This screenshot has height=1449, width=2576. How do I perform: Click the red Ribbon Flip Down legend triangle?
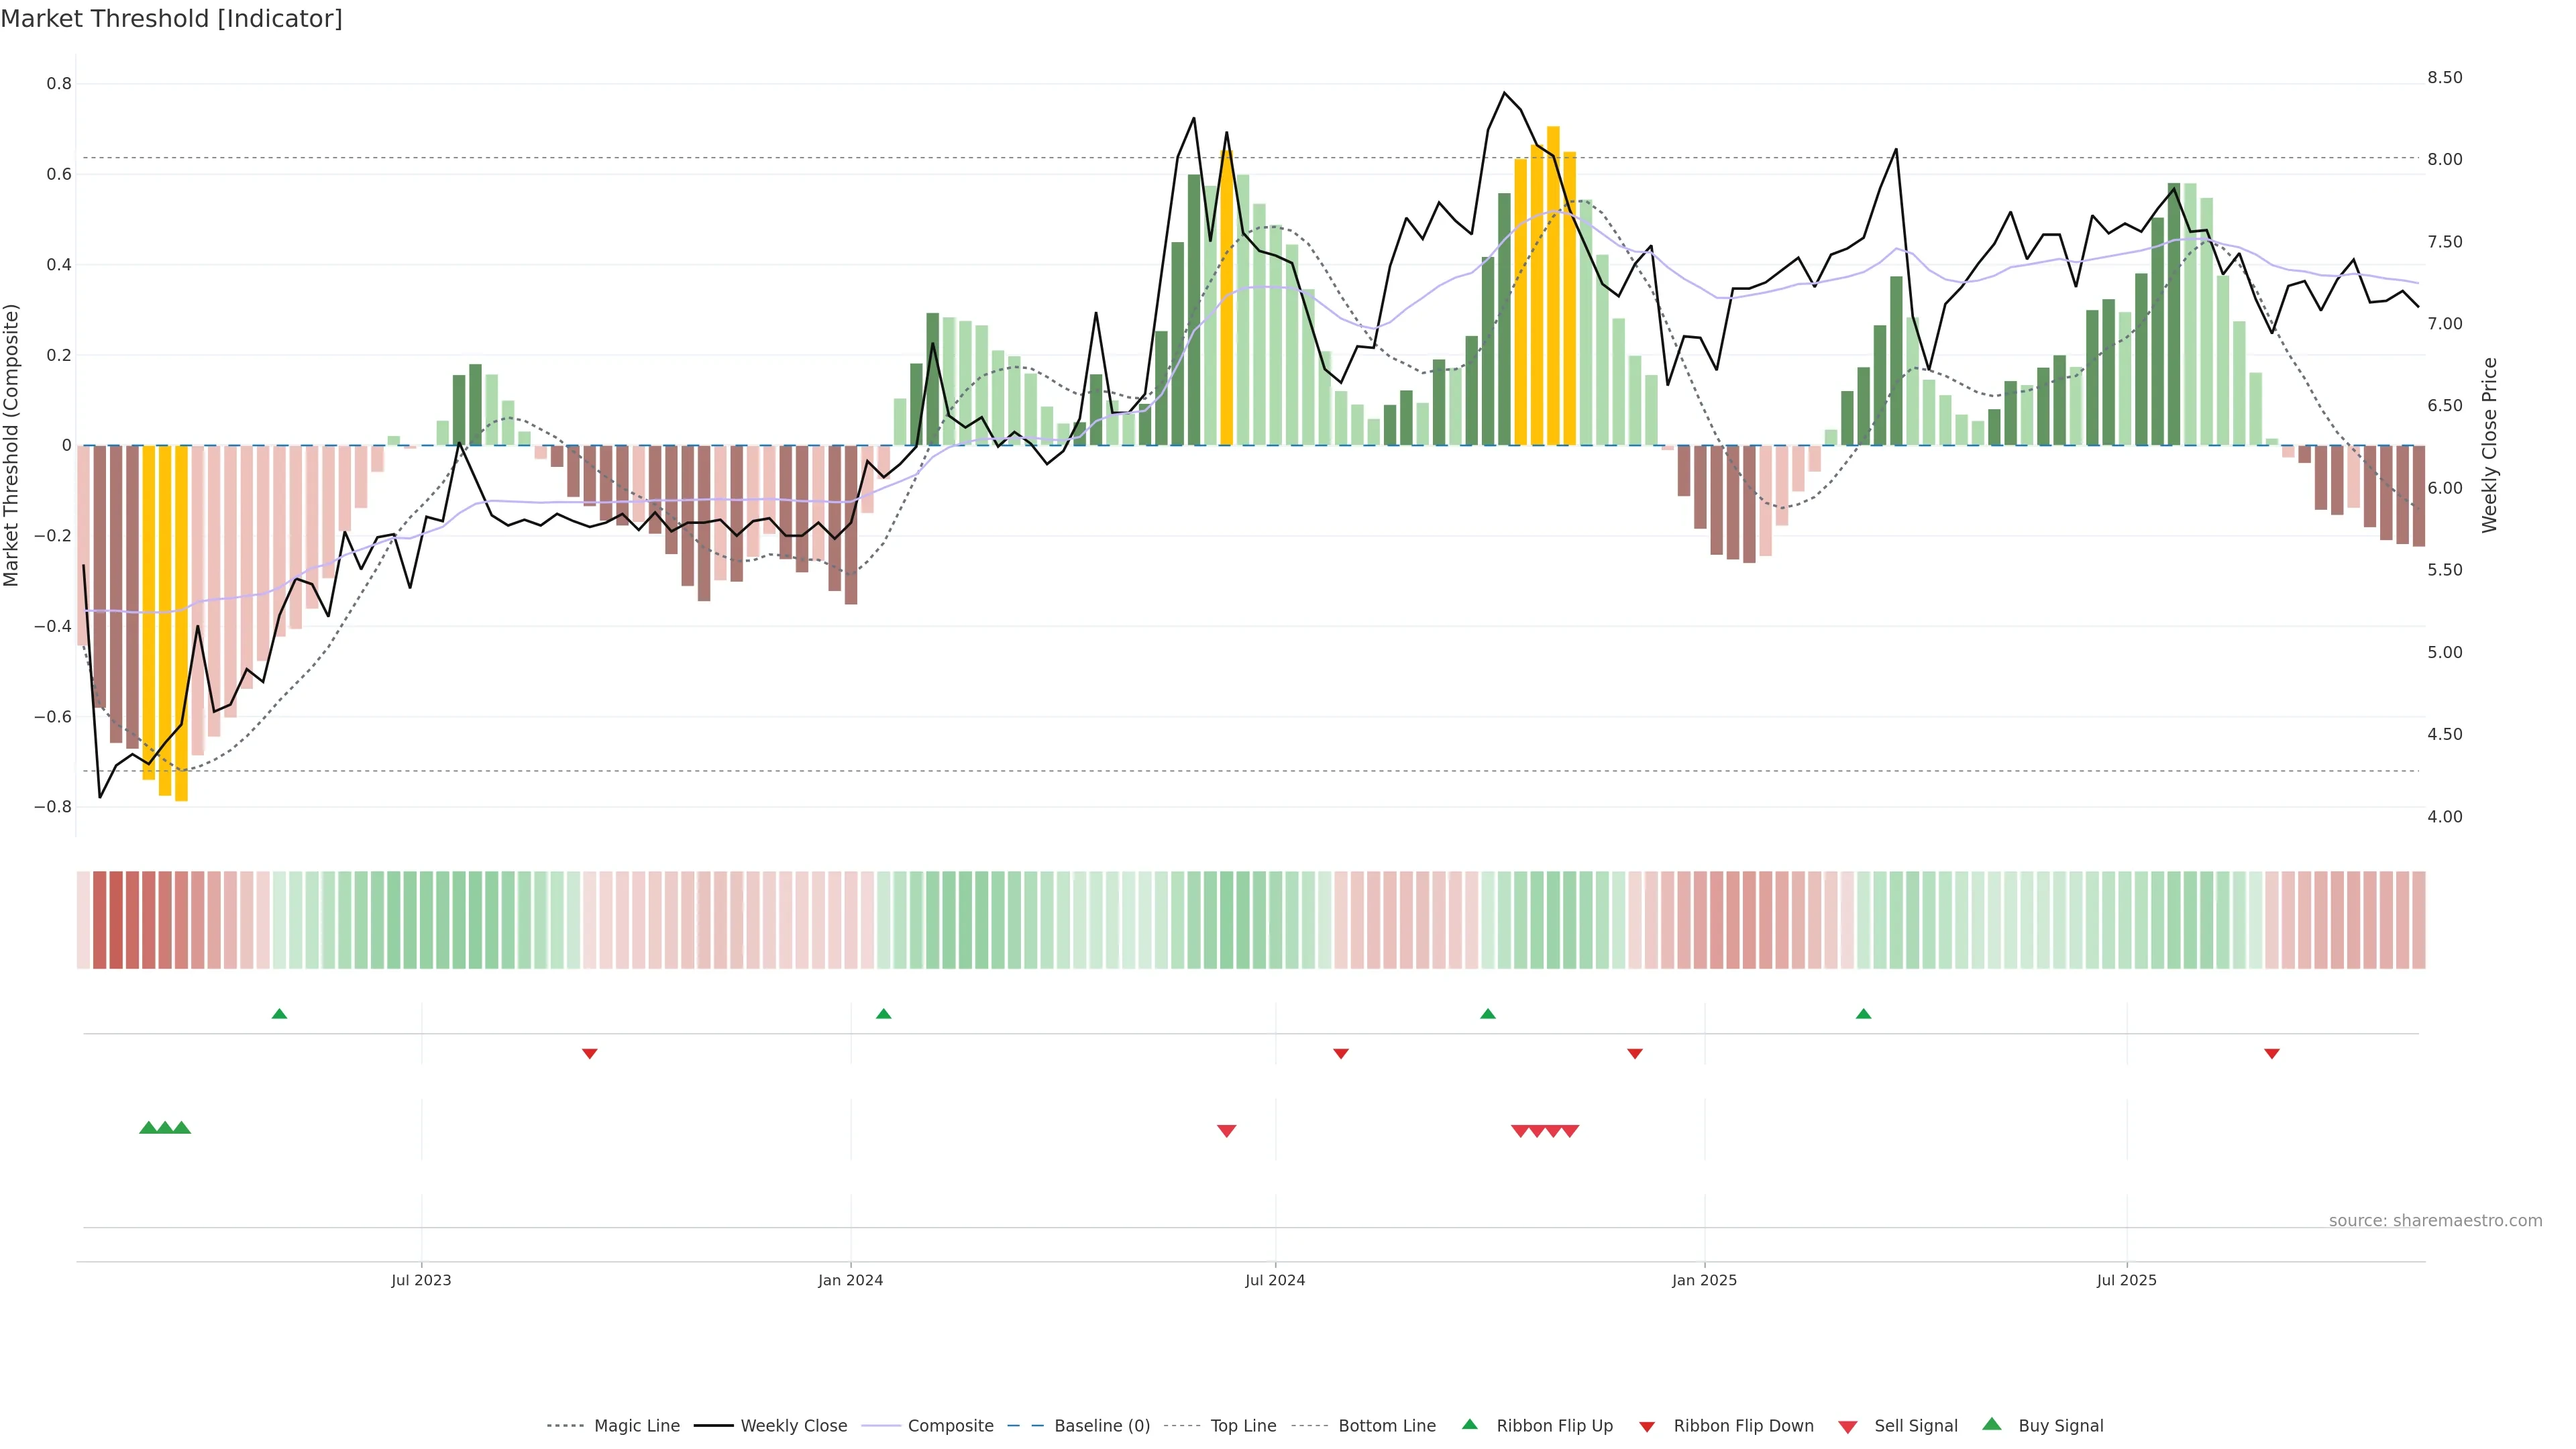coord(1647,1426)
